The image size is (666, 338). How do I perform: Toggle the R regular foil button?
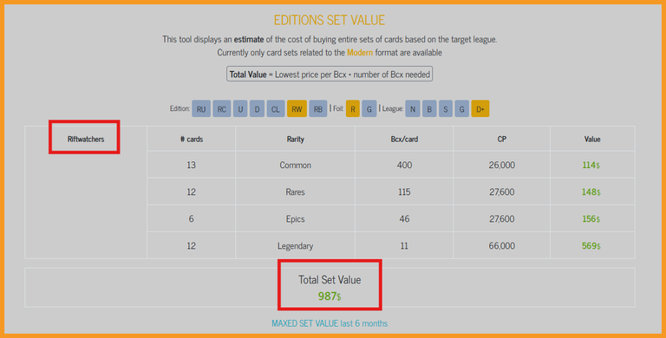pyautogui.click(x=353, y=108)
